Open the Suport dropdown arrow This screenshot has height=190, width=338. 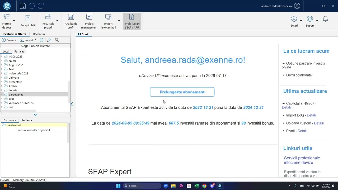[x=317, y=21]
